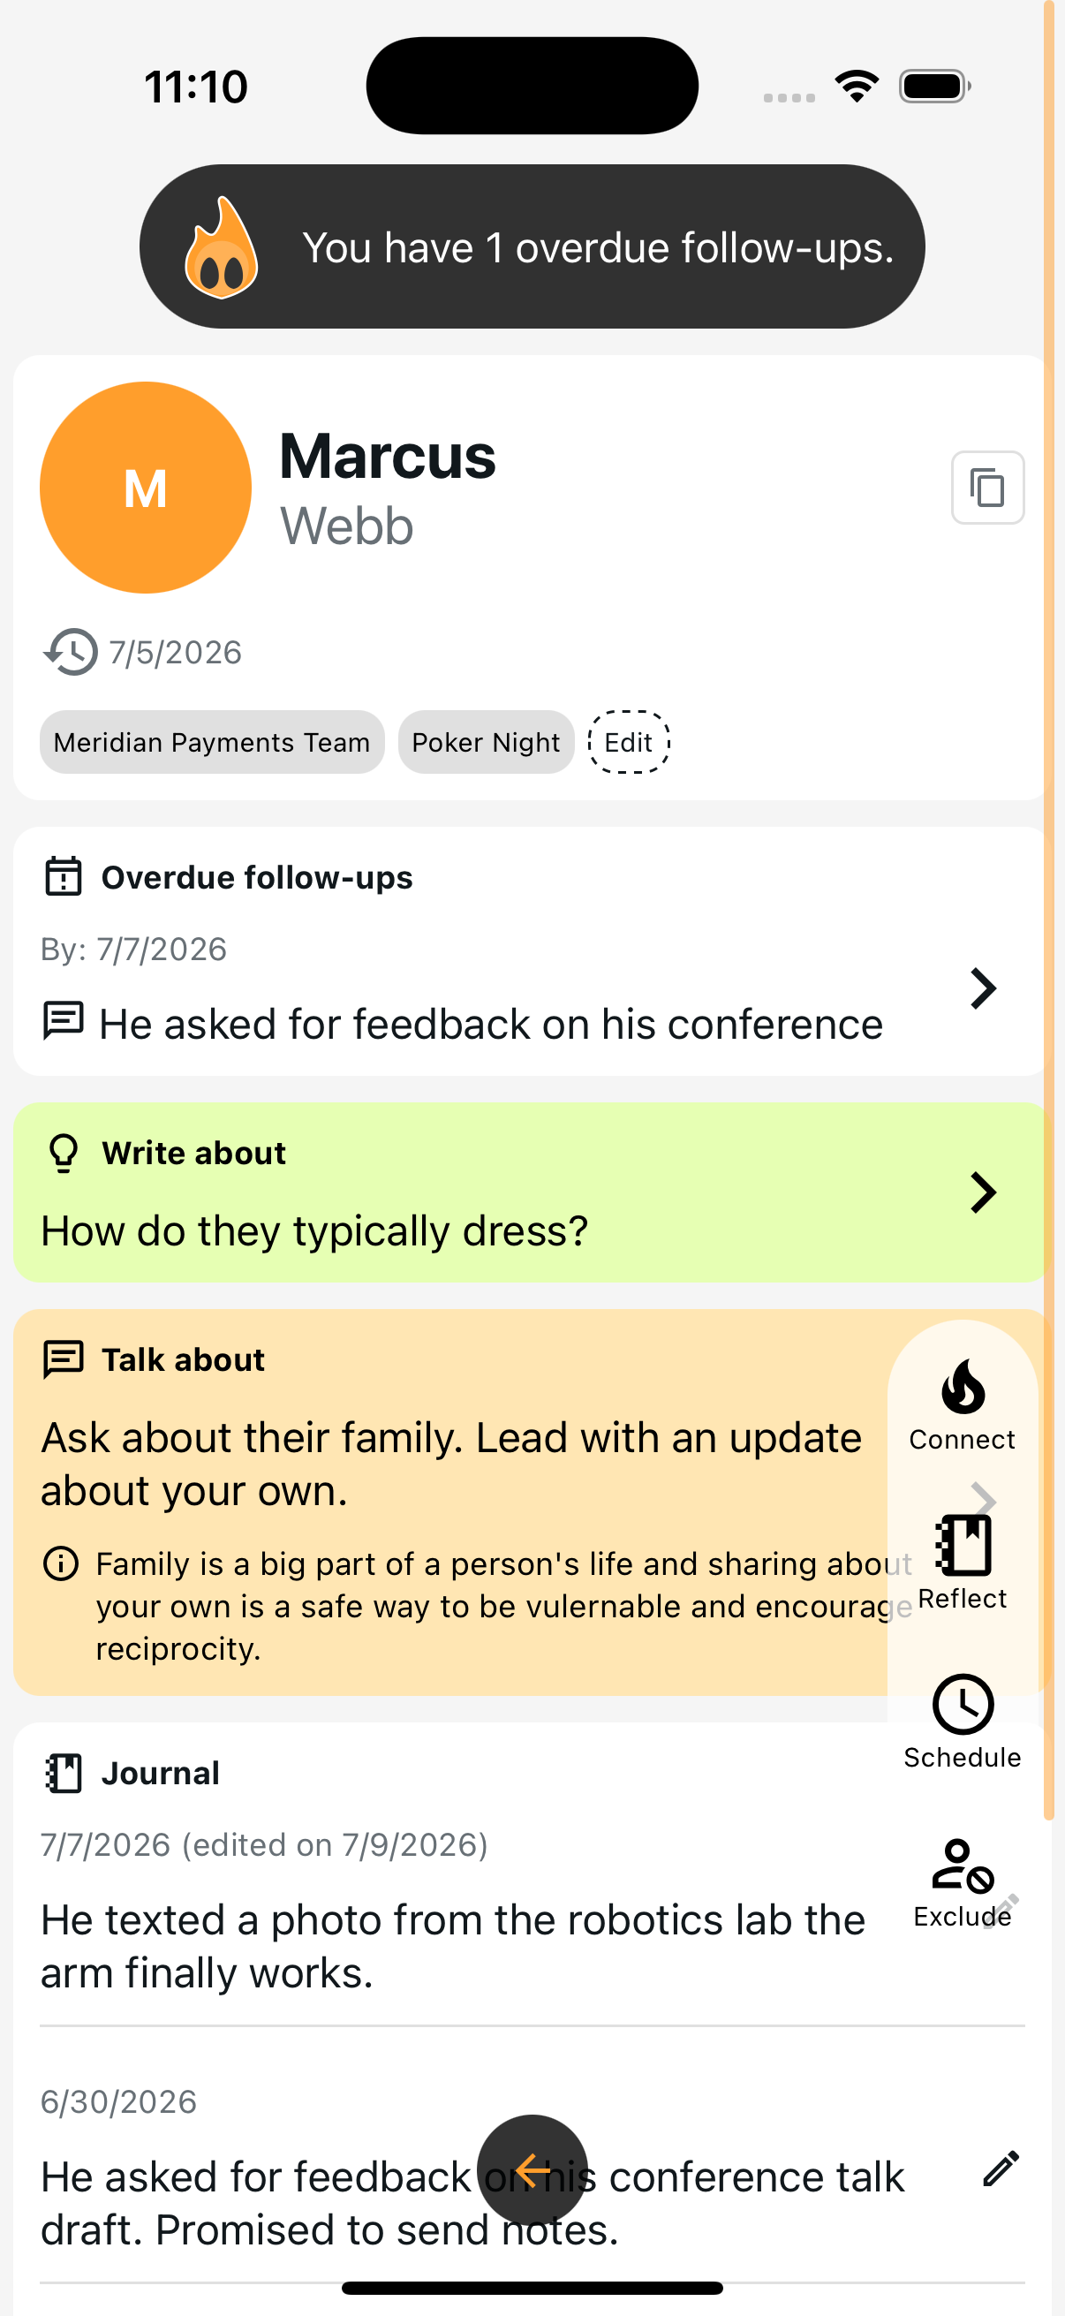This screenshot has height=2316, width=1065.
Task: Tap the orange scrollbar on right edge
Action: click(x=1049, y=910)
